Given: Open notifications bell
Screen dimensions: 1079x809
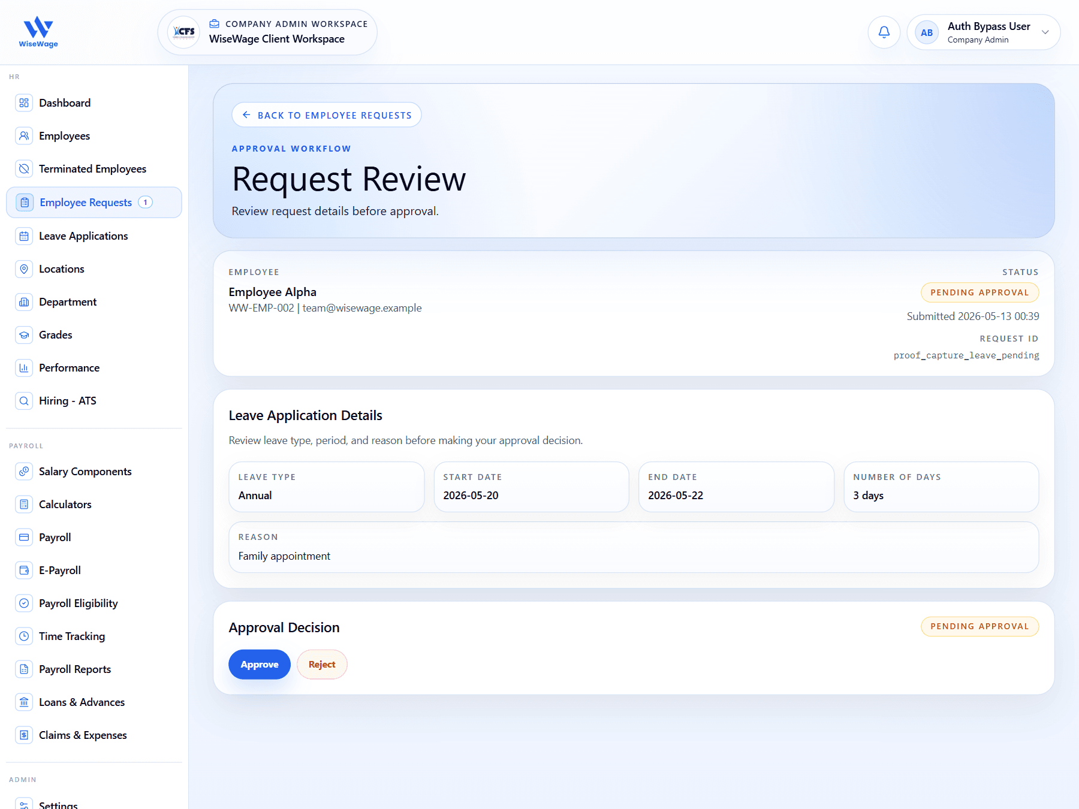Looking at the screenshot, I should (x=884, y=32).
